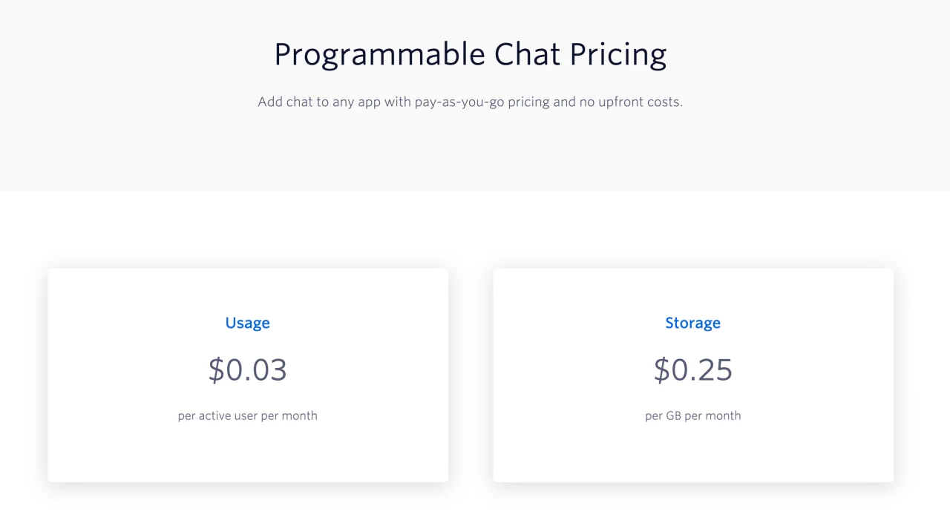Click the dollar sign in the Usage price
Screen dimensions: 950x526
tap(216, 369)
